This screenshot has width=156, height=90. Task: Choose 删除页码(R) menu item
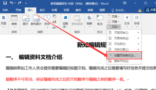pos(124,61)
